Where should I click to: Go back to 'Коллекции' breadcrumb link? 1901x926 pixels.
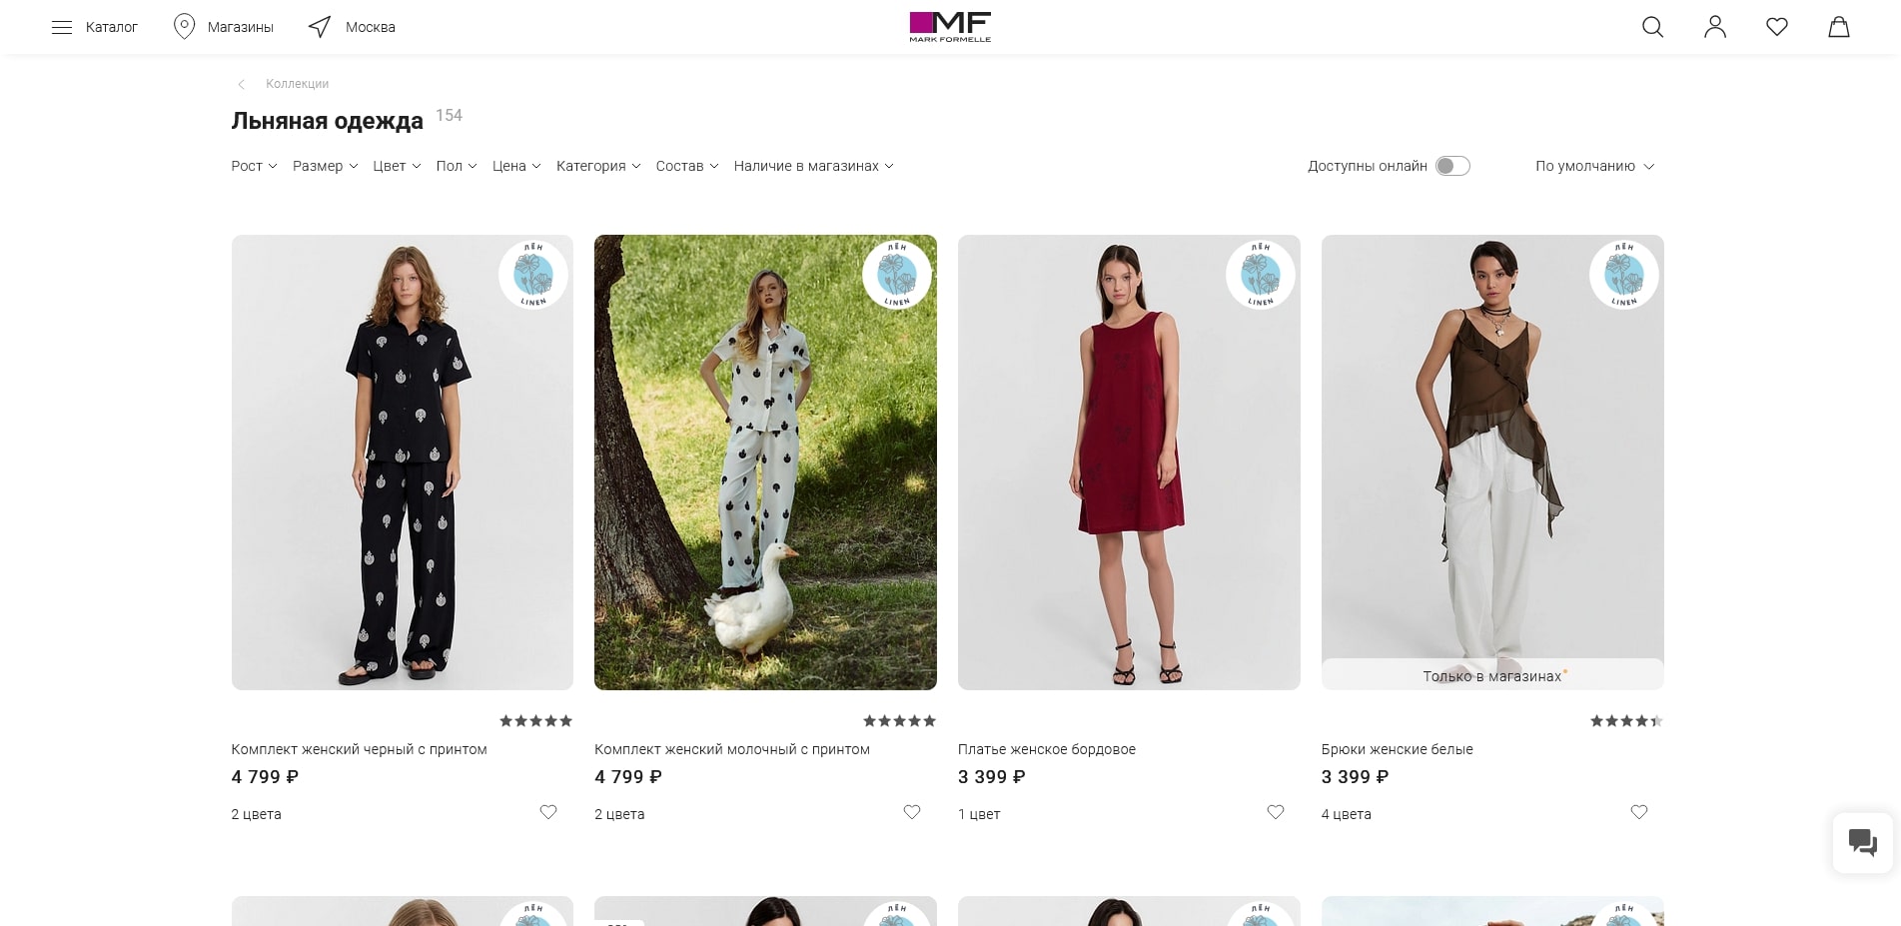[x=297, y=84]
